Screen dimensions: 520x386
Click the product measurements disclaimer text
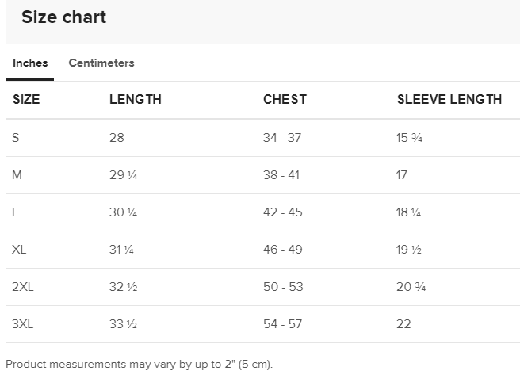click(139, 365)
